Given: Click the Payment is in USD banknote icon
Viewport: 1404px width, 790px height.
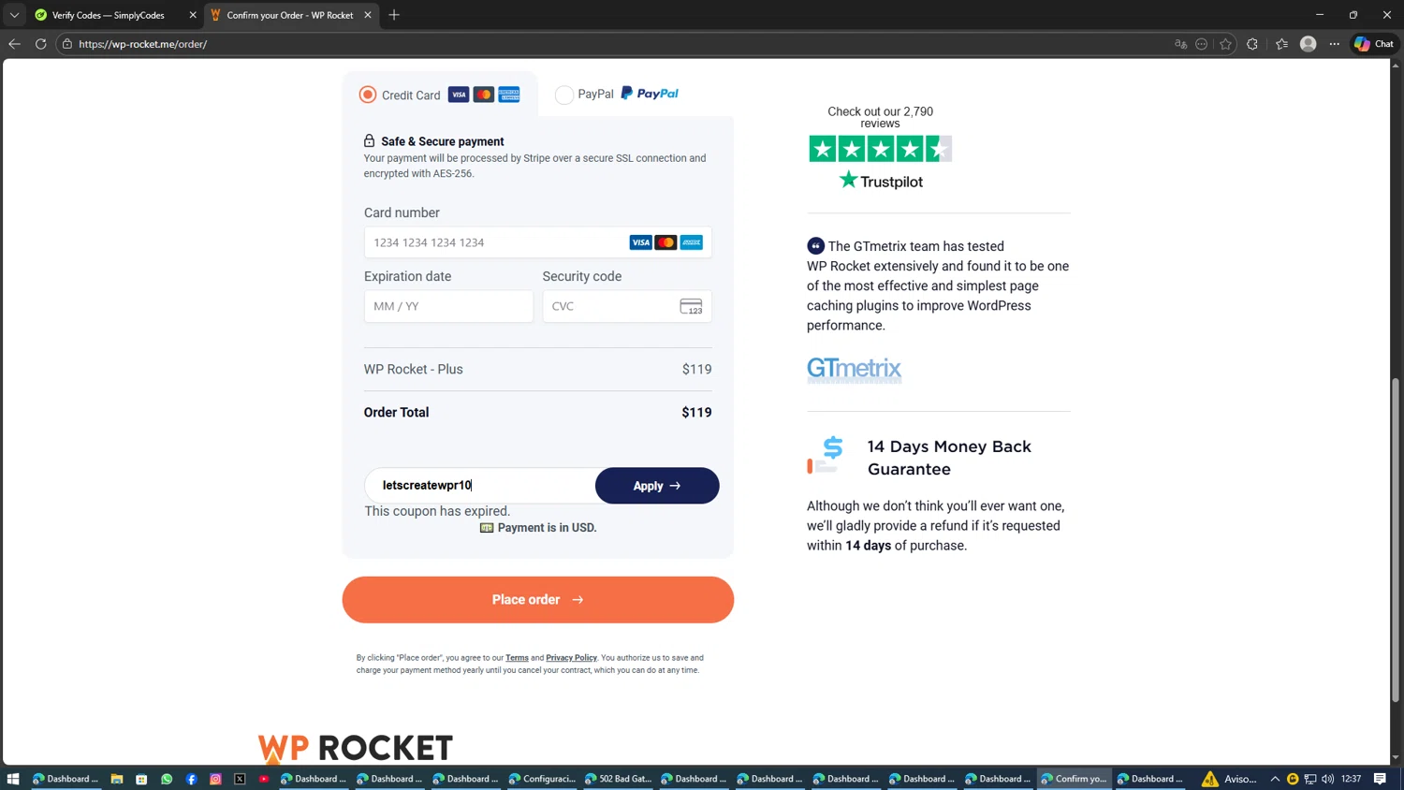Looking at the screenshot, I should (x=487, y=528).
